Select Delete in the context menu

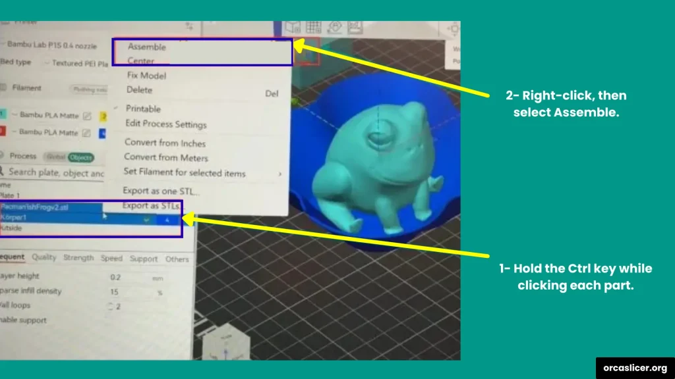pyautogui.click(x=140, y=89)
